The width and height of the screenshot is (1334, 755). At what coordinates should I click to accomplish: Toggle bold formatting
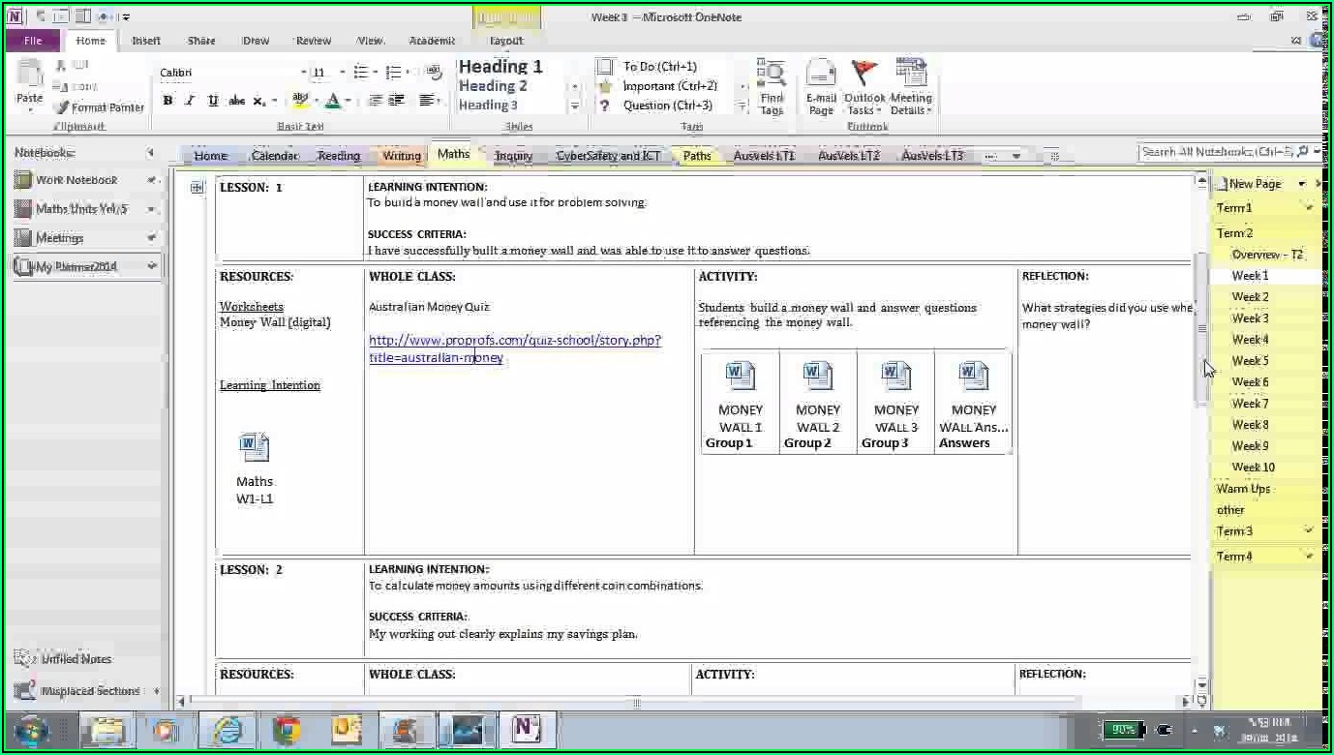pyautogui.click(x=167, y=101)
